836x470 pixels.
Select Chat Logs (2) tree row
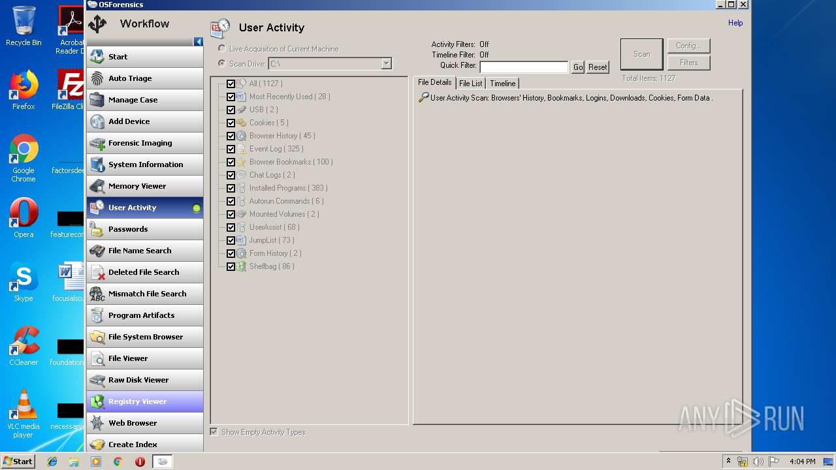[x=272, y=175]
